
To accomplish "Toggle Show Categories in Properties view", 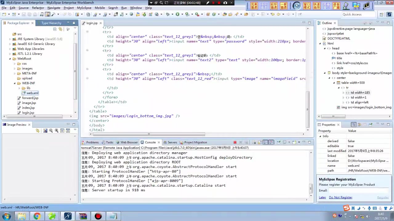I will coord(354,125).
